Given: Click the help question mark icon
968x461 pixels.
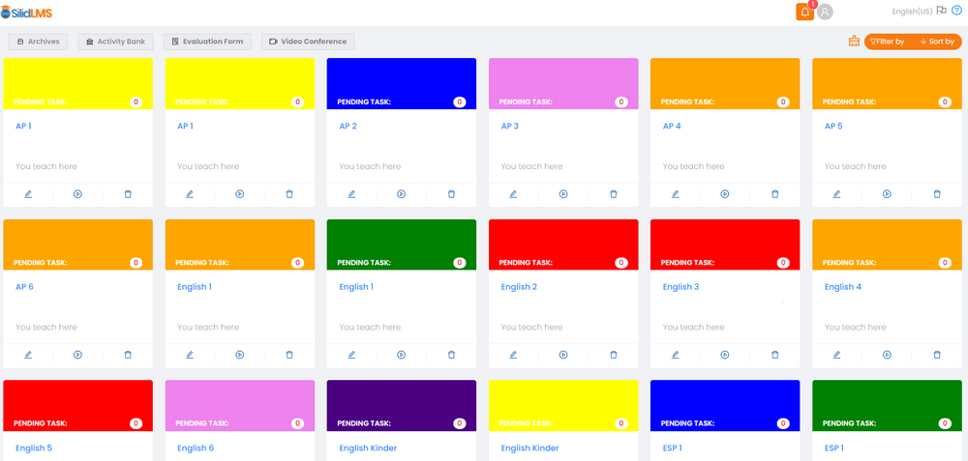Looking at the screenshot, I should [956, 11].
